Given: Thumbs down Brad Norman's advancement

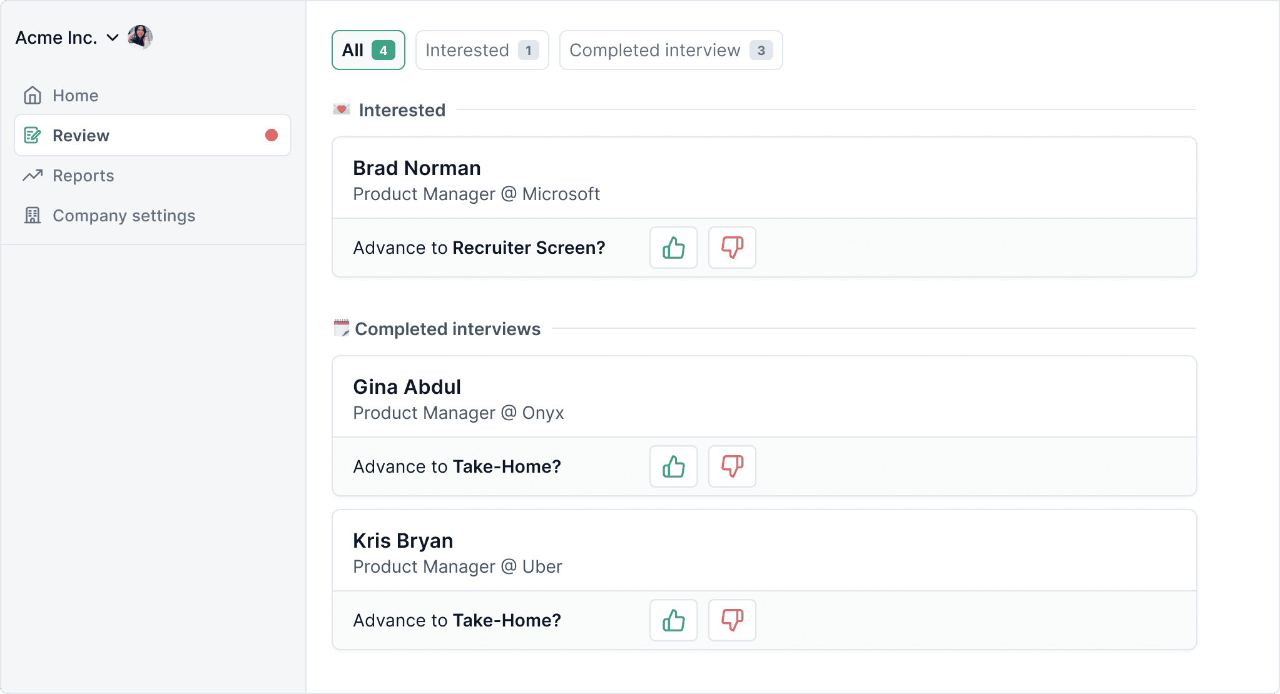Looking at the screenshot, I should tap(732, 248).
